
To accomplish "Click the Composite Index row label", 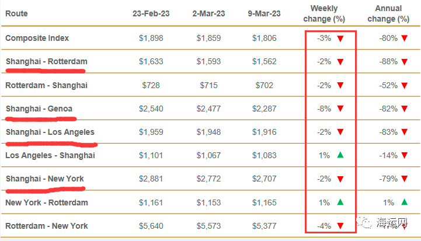I will coord(37,38).
